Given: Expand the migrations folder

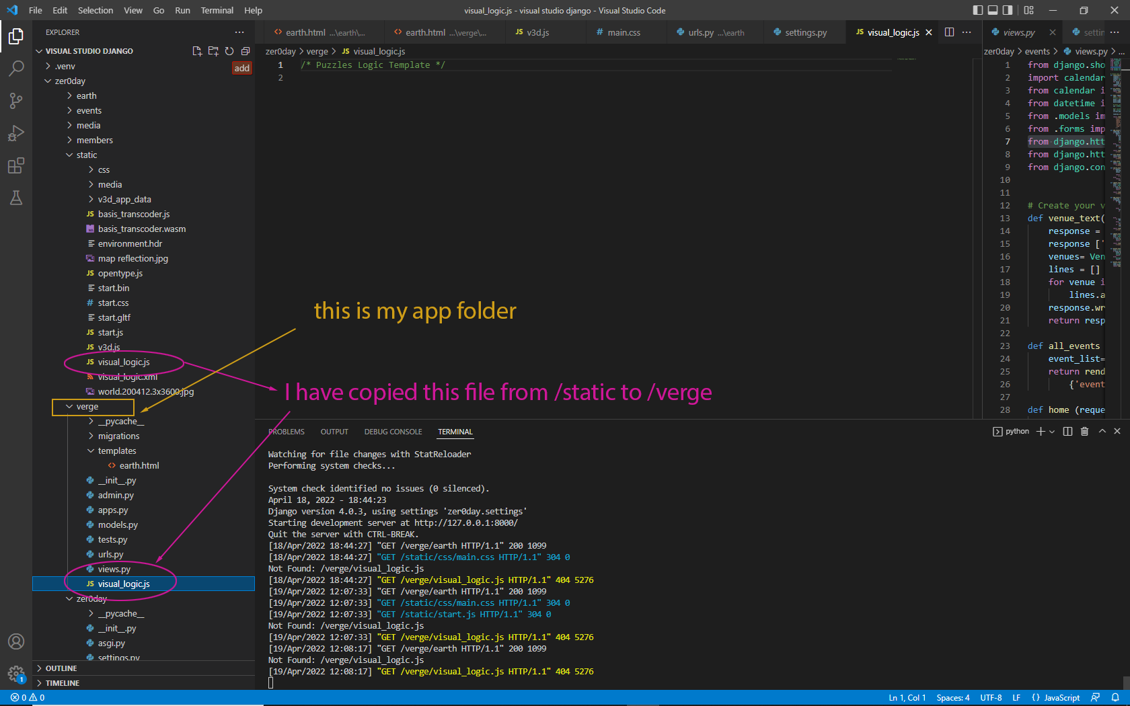Looking at the screenshot, I should click(x=118, y=436).
